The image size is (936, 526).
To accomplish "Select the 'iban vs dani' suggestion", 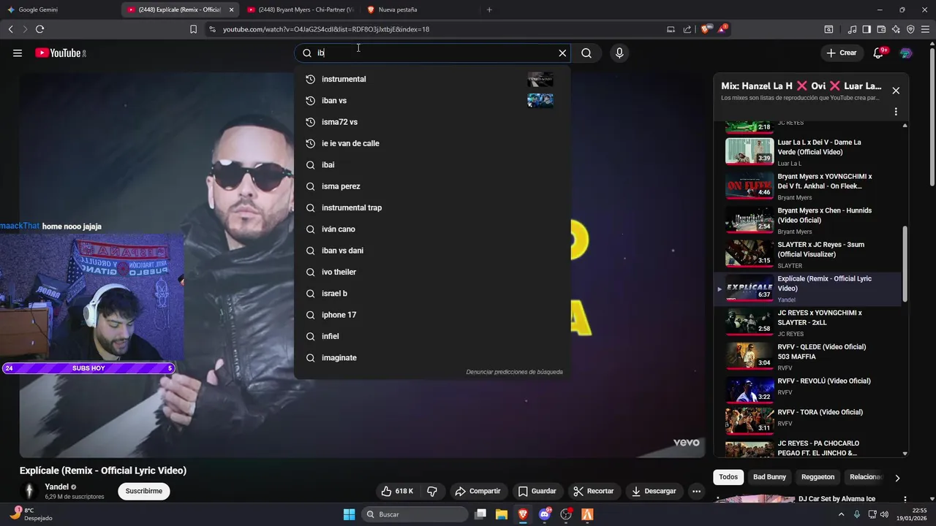I will pyautogui.click(x=431, y=251).
